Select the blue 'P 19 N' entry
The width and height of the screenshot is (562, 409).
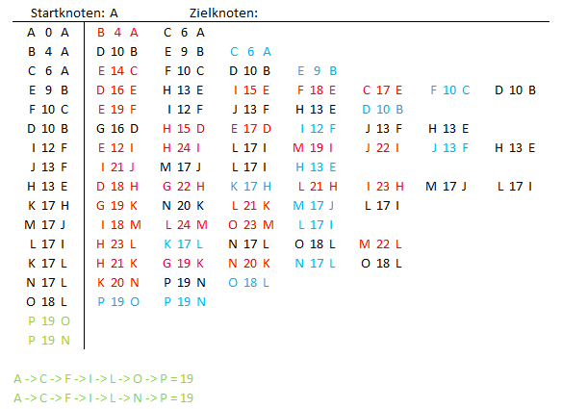pyautogui.click(x=185, y=302)
